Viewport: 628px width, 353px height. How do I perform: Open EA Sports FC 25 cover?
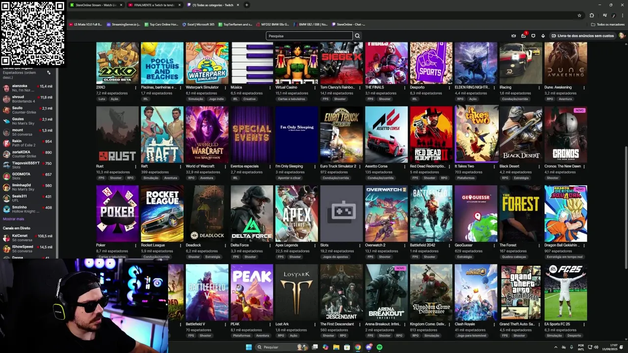pos(566,292)
